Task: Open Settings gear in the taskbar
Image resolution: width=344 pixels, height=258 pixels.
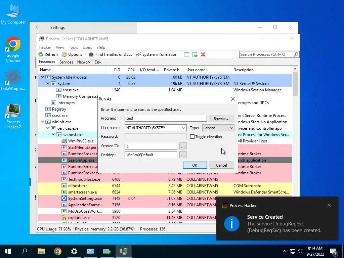Action: [x=74, y=251]
